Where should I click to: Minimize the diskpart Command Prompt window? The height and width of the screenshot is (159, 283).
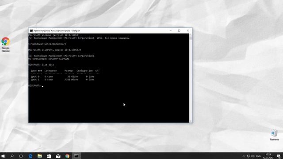[171, 30]
